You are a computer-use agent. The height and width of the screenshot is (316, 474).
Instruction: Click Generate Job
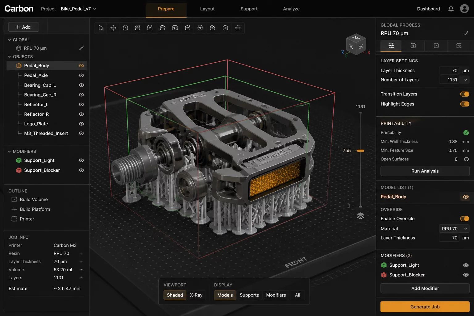tap(425, 307)
